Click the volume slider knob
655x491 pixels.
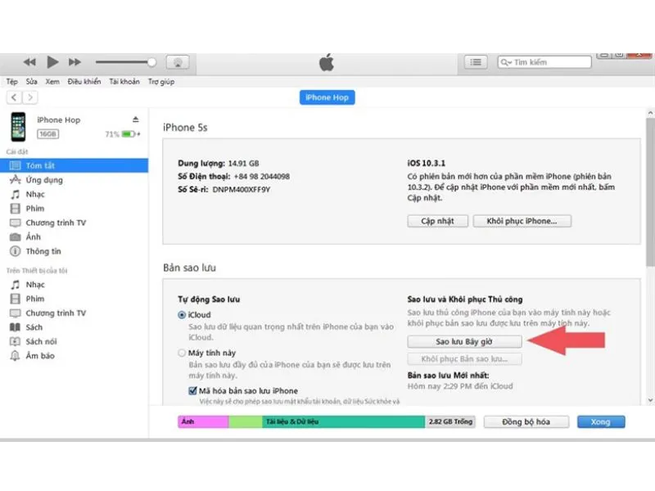click(x=151, y=62)
